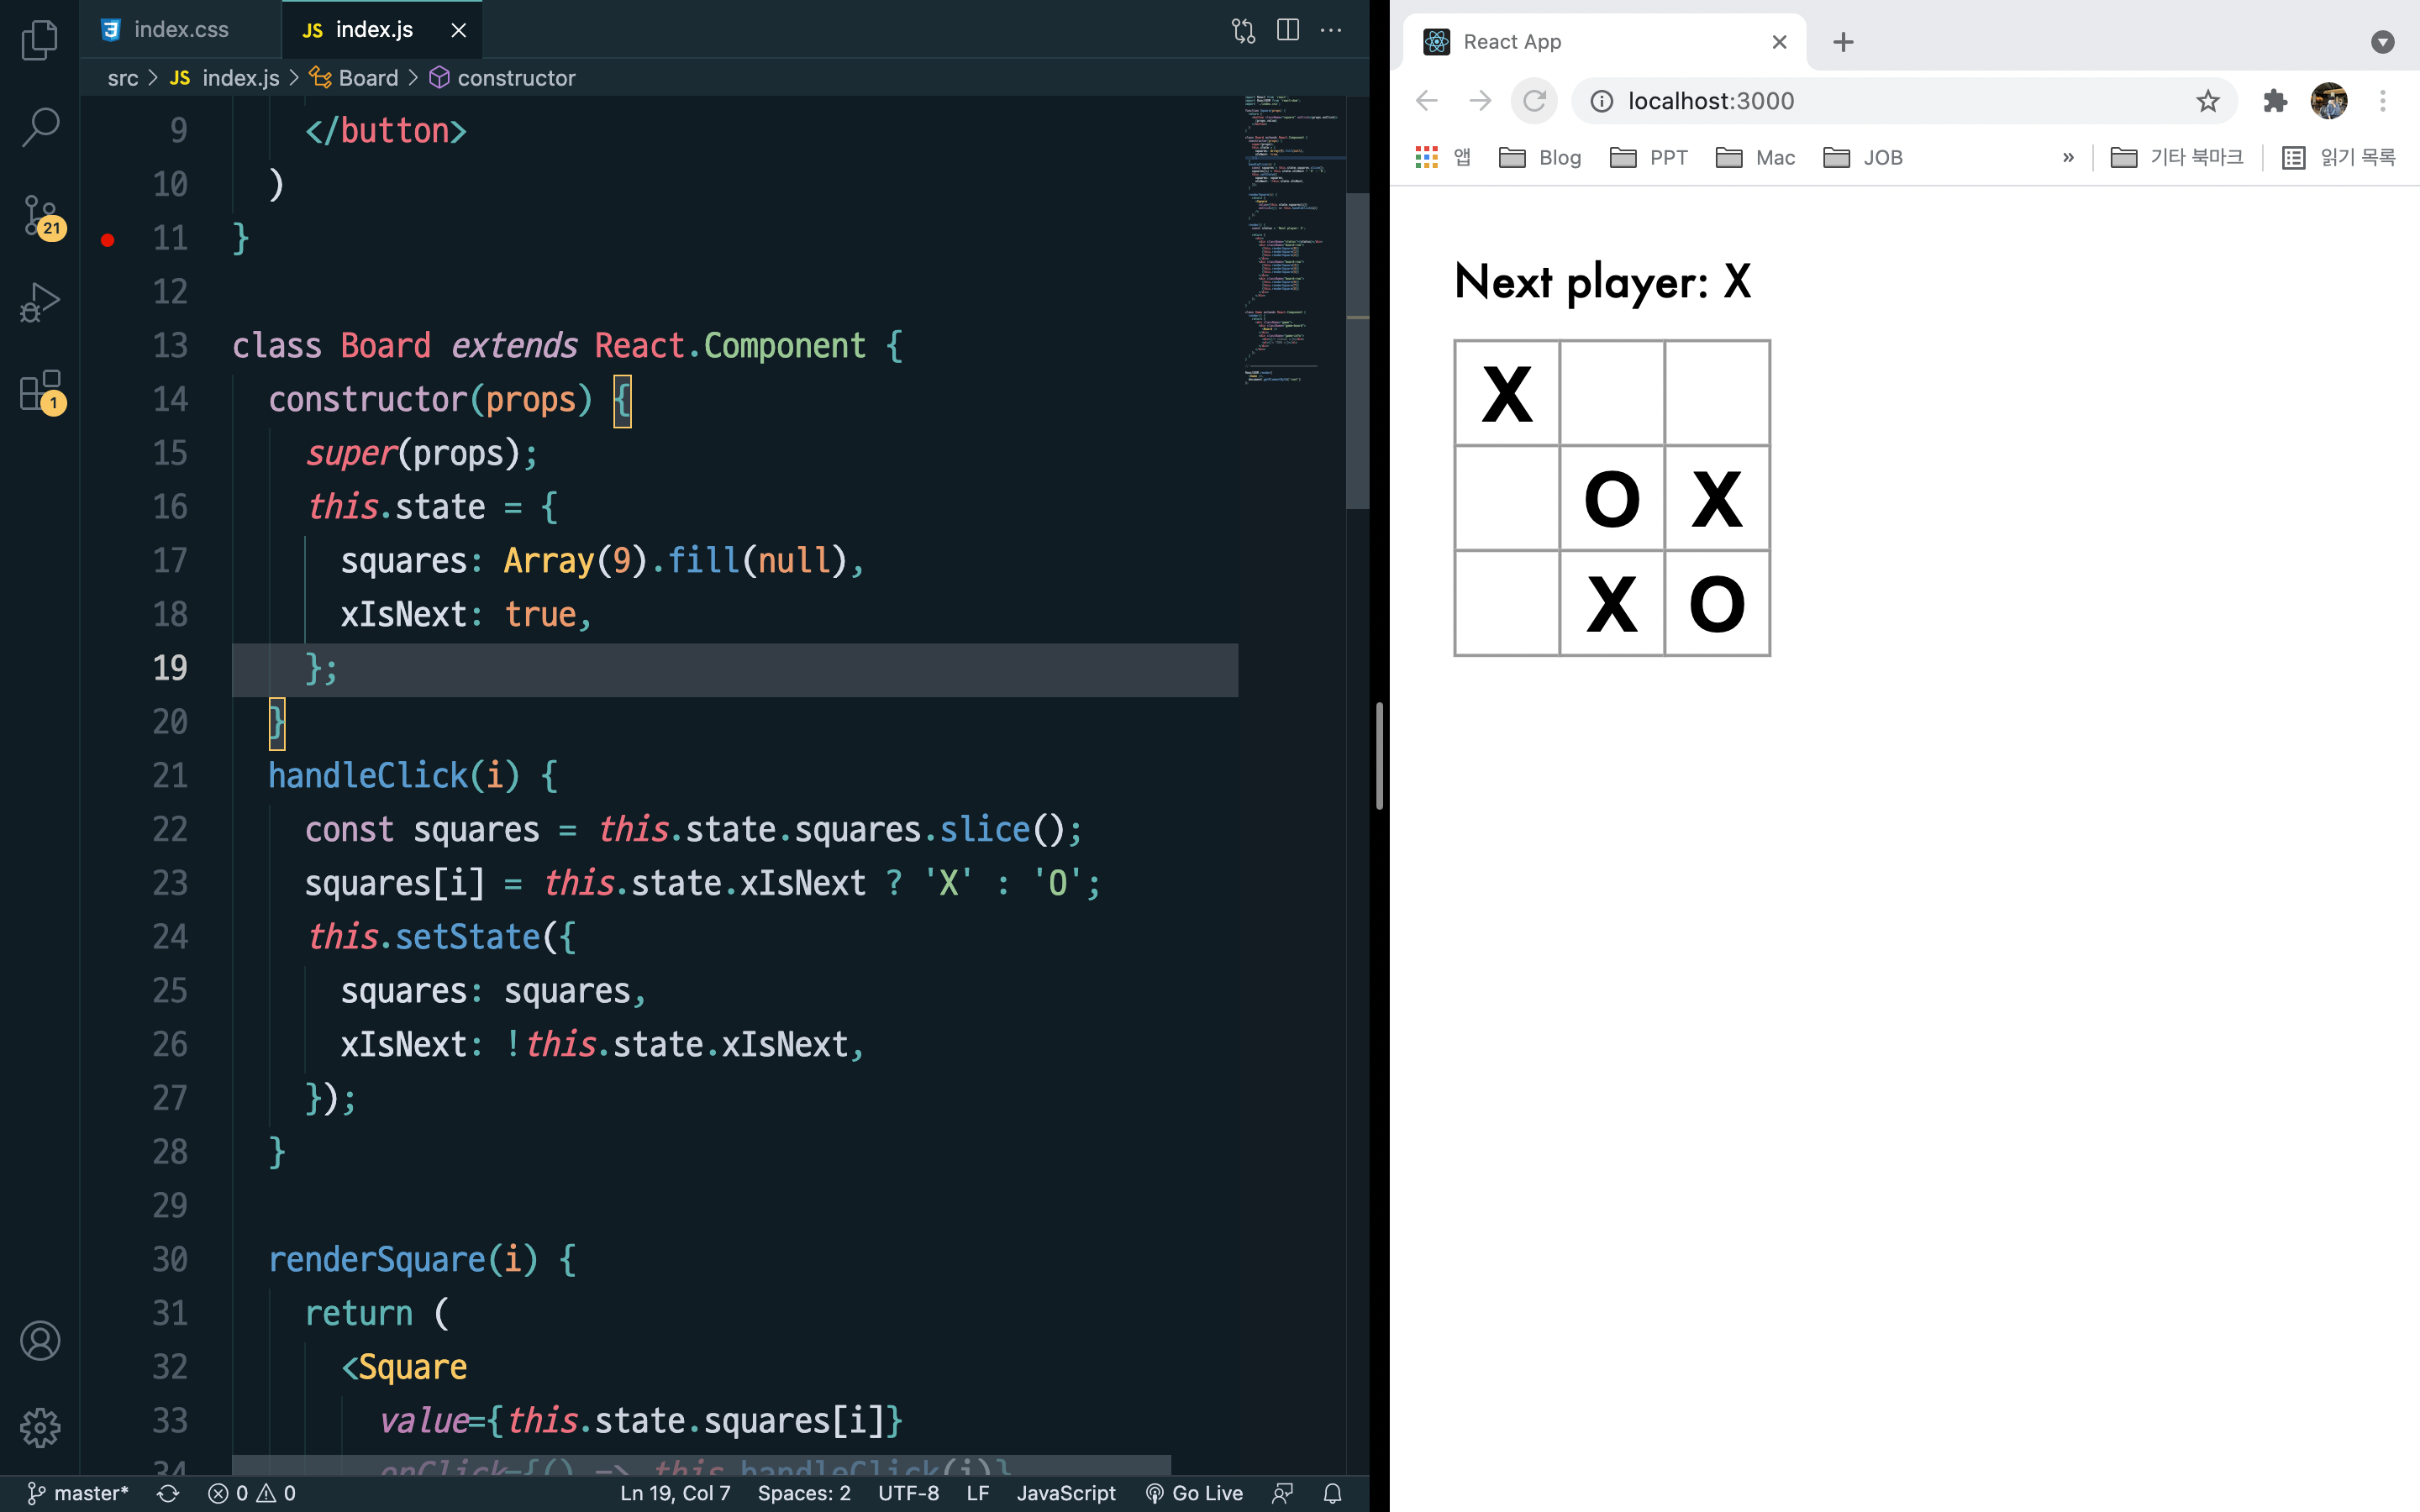Switch to the index.css tab
The height and width of the screenshot is (1512, 2420).
coord(180,30)
